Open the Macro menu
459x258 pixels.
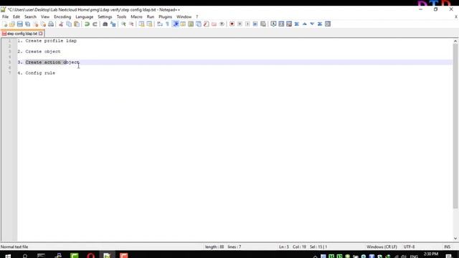(x=136, y=16)
